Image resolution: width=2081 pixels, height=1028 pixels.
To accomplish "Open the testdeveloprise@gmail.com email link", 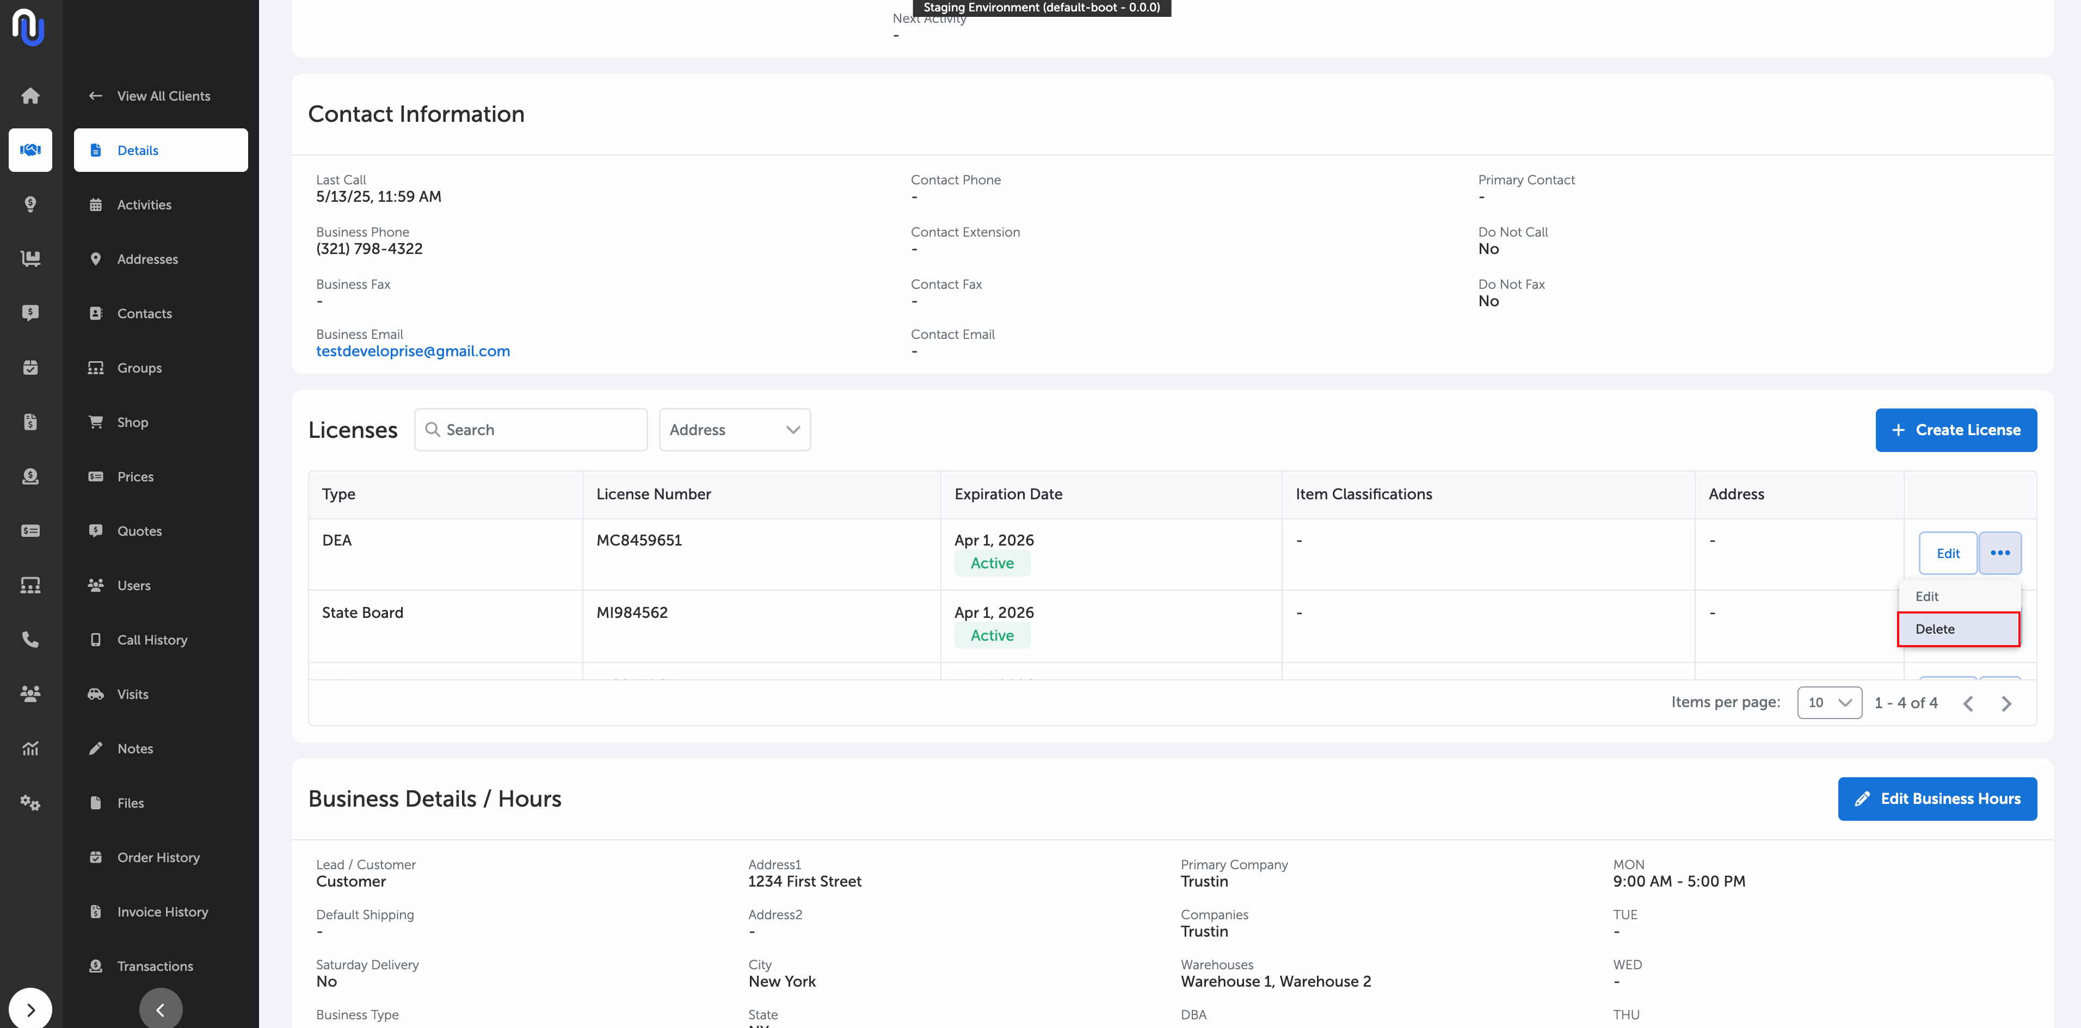I will tap(413, 351).
